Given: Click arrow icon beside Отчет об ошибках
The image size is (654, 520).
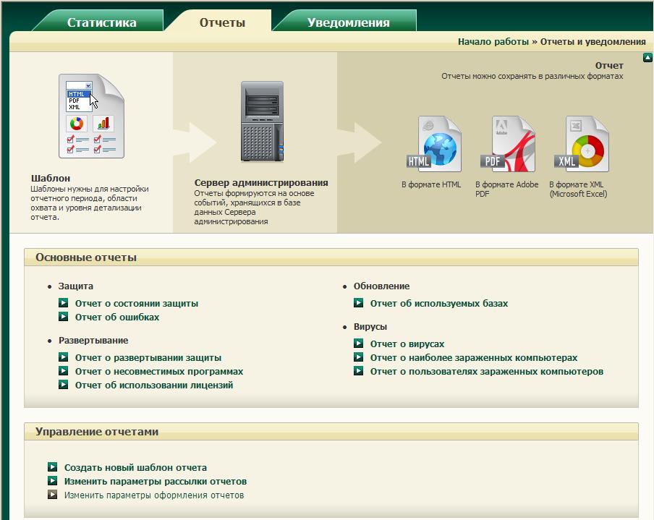Looking at the screenshot, I should point(63,317).
